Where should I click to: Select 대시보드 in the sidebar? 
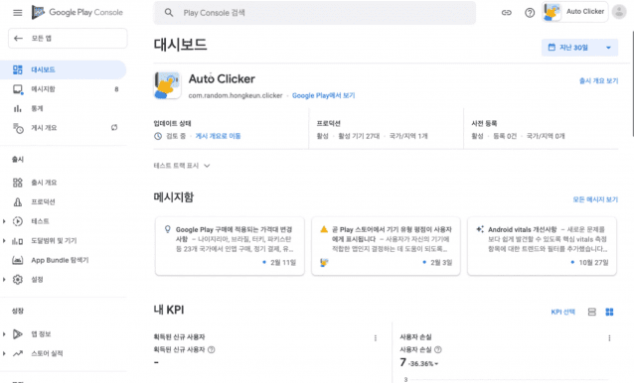63,69
